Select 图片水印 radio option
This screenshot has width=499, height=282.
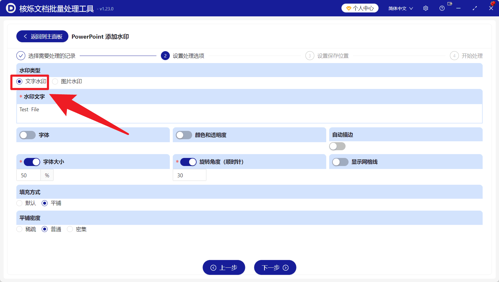[x=55, y=82]
